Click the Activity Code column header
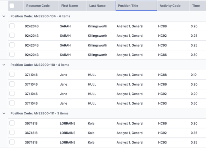 pyautogui.click(x=170, y=6)
